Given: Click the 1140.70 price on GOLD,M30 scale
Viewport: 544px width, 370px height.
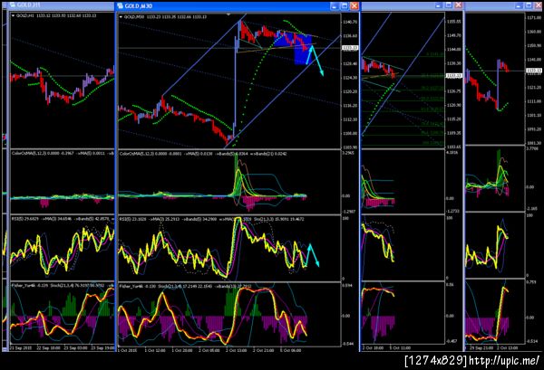Looking at the screenshot, I should tap(350, 22).
